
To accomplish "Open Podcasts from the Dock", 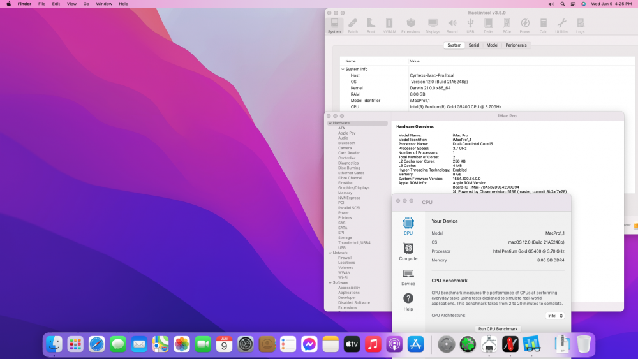I will pos(394,344).
